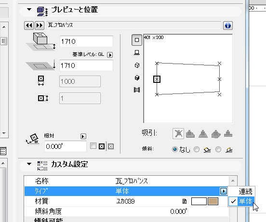The height and width of the screenshot is (222, 266).
Task: Collapse the プレビューと位置 panel
Action: click(x=29, y=10)
